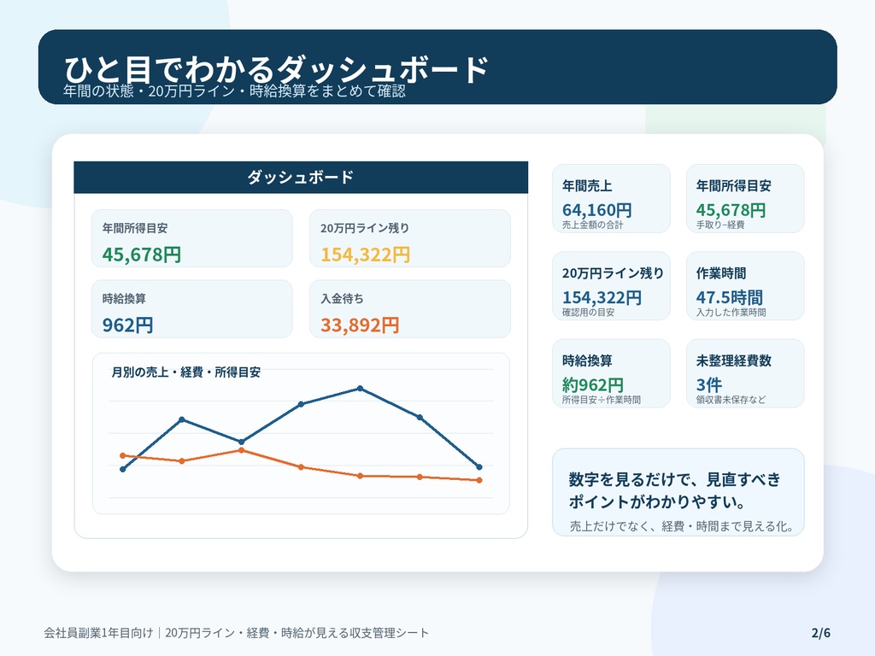This screenshot has width=875, height=656.
Task: Select the 未整理経費数 card heading
Action: (734, 360)
